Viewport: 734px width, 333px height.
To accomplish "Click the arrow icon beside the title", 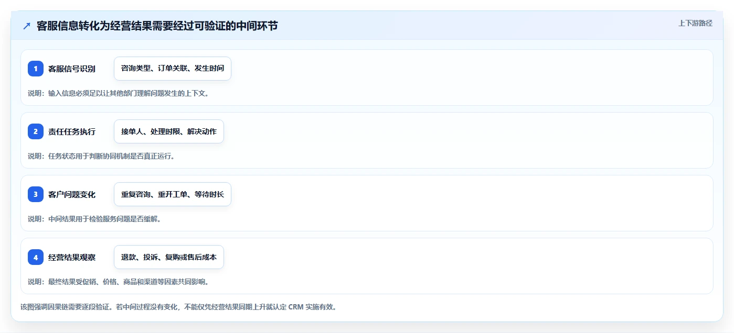I will (27, 26).
